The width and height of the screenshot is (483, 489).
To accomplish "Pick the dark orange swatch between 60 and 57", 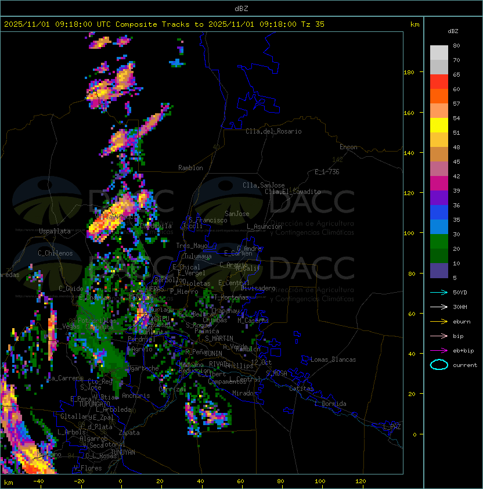I will pyautogui.click(x=439, y=96).
